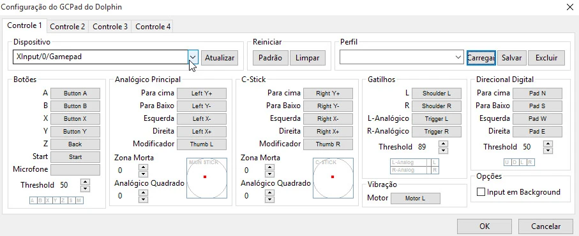Decrease Direcional Digital Threshold value

coord(548,151)
